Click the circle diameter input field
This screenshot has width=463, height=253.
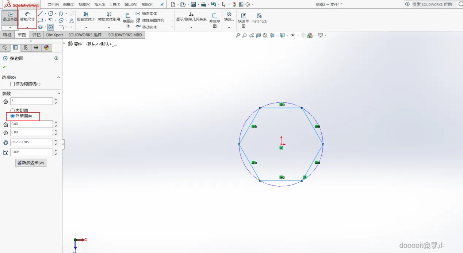tap(32, 142)
